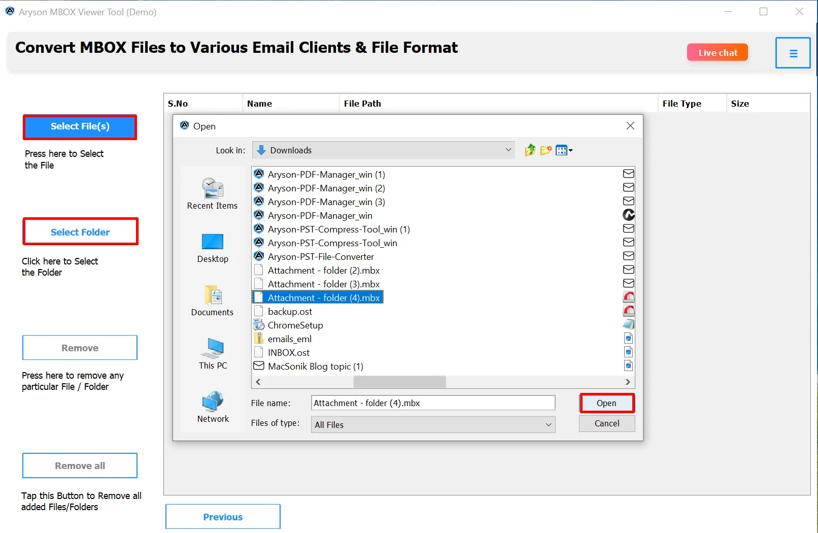Click the Up One Level folder icon

tap(530, 150)
